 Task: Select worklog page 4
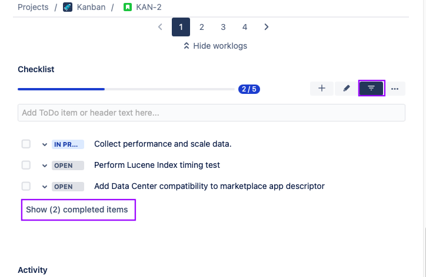[245, 27]
